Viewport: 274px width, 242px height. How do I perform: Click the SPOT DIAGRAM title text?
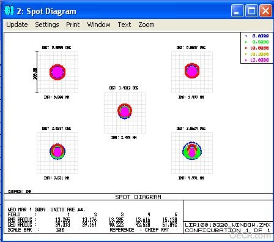pyautogui.click(x=138, y=197)
